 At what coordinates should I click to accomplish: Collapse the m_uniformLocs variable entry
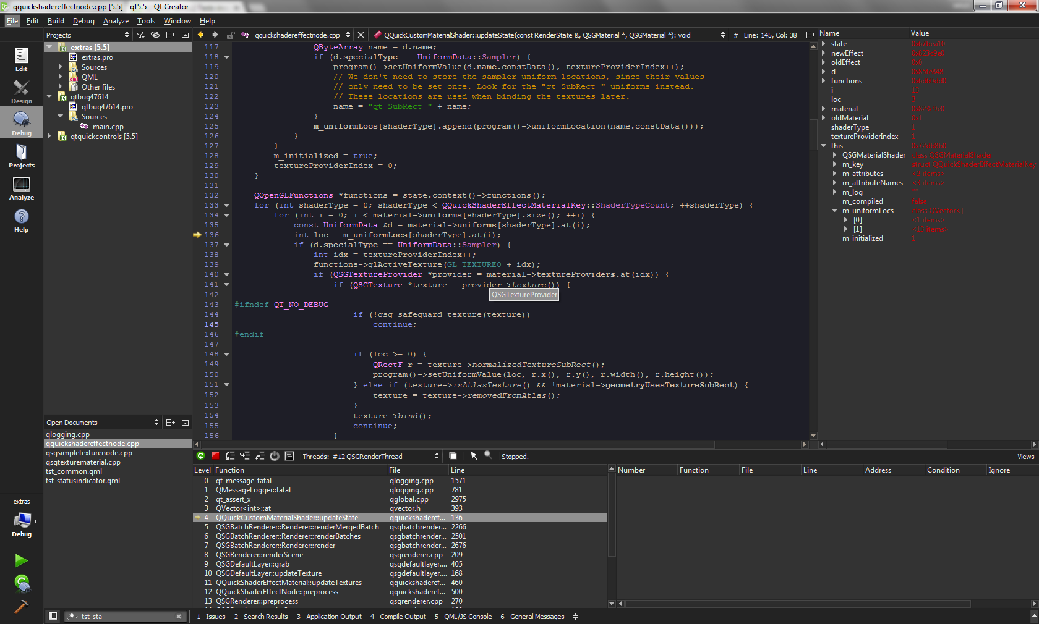pos(834,211)
